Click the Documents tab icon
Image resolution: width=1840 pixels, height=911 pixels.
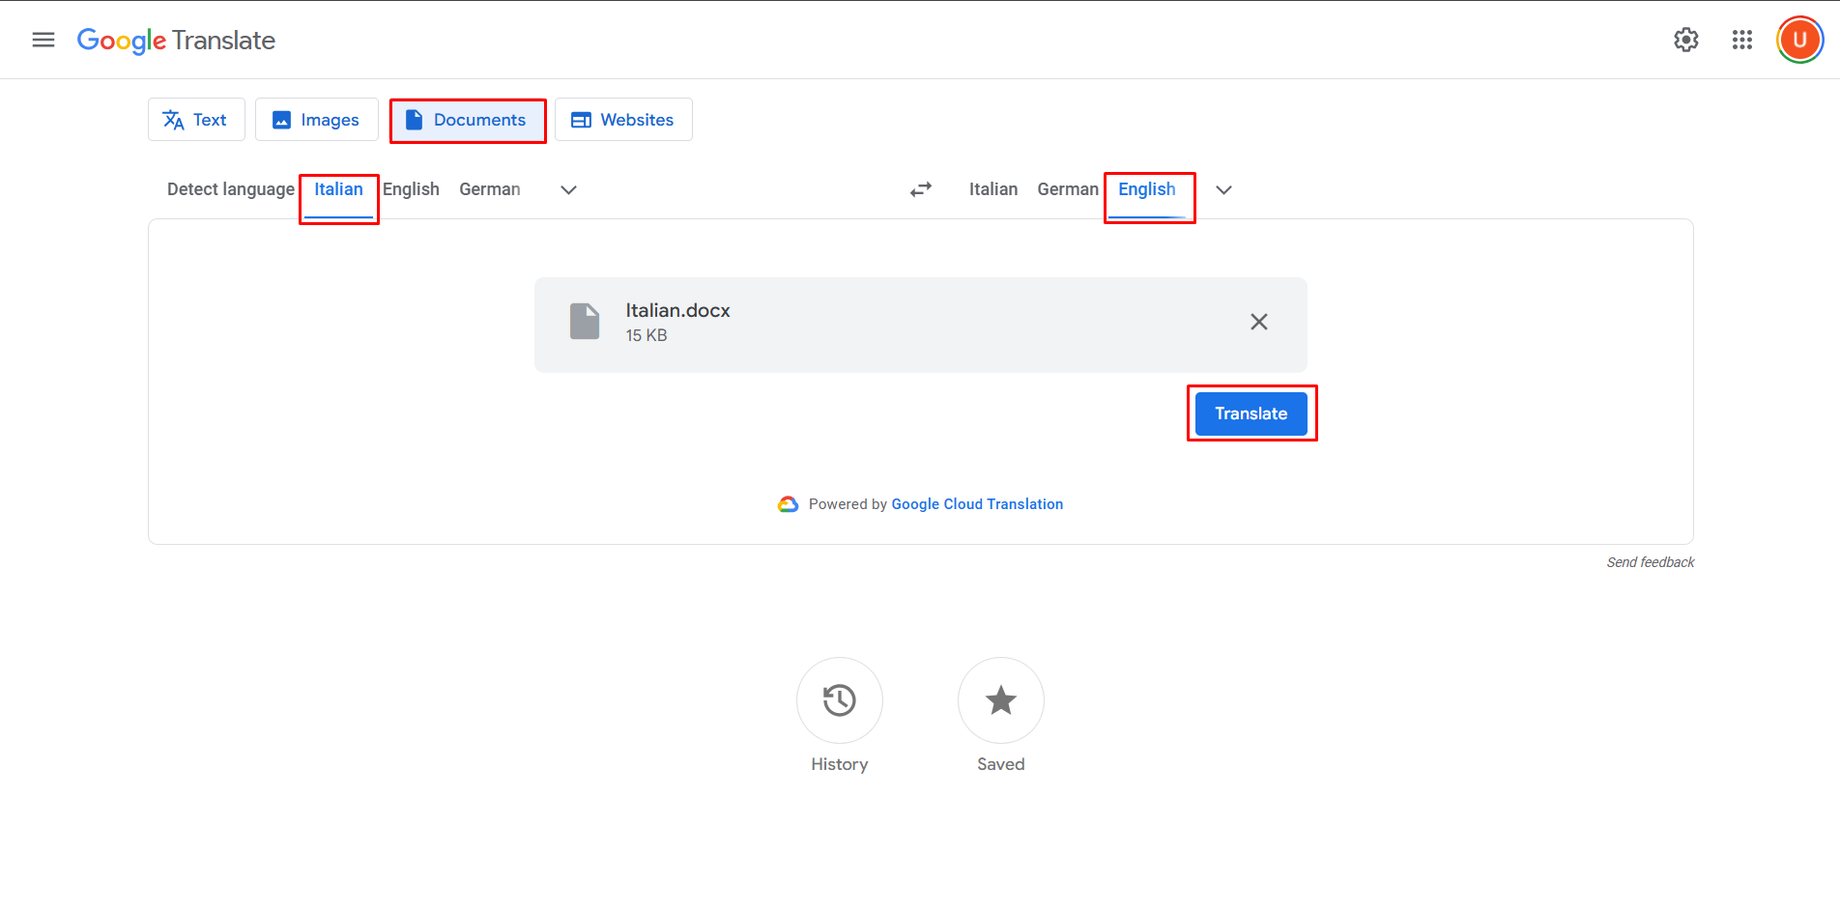[414, 119]
